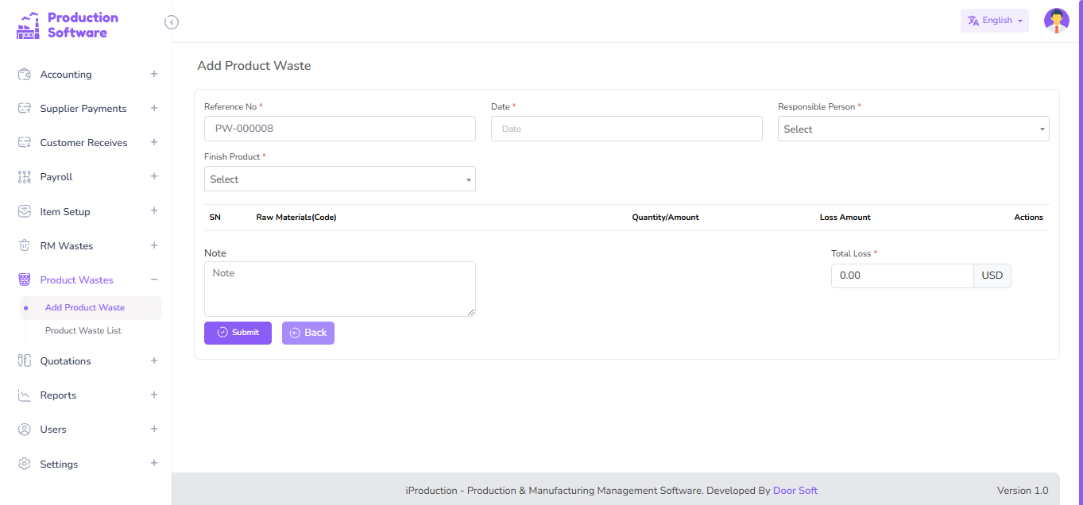
Task: Open the Finish Product select dropdown
Action: (x=339, y=179)
